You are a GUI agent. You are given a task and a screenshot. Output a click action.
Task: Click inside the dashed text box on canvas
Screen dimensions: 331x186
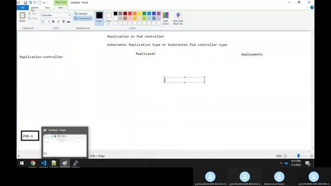[185, 80]
